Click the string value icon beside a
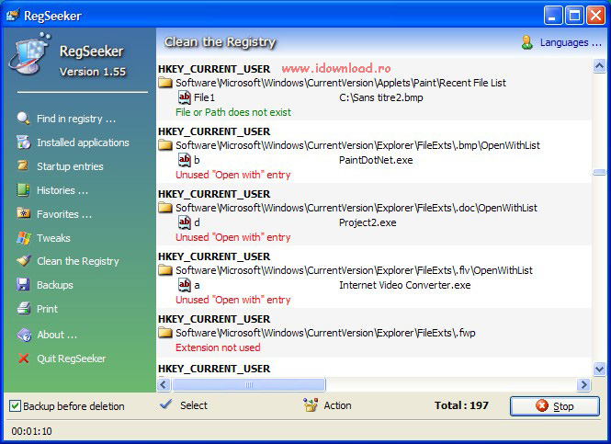The height and width of the screenshot is (444, 611). click(184, 285)
